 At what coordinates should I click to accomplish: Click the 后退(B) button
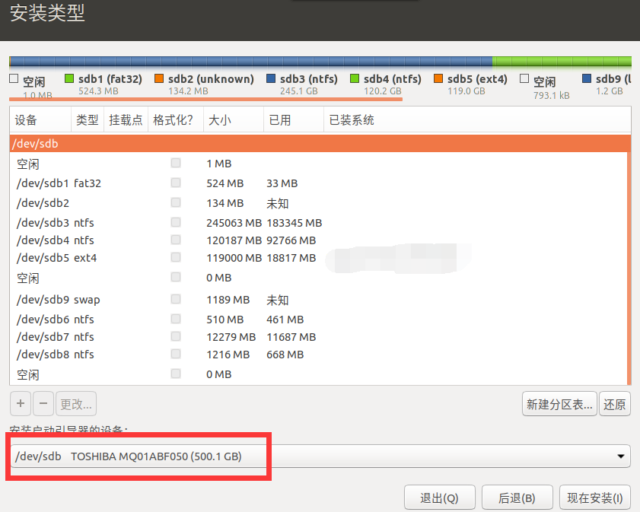point(517,497)
